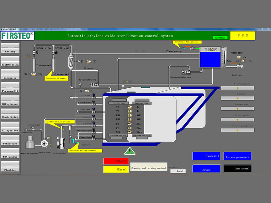Click the W1 weight value
The image size is (271, 203).
click(x=34, y=74)
